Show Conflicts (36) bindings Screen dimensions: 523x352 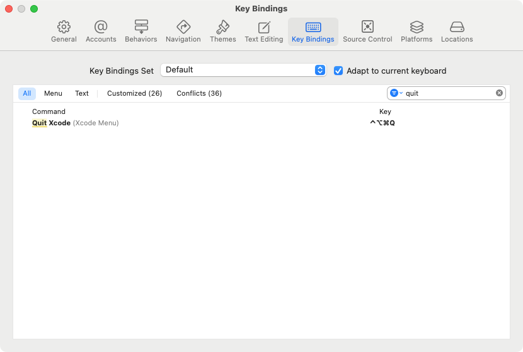pos(199,93)
